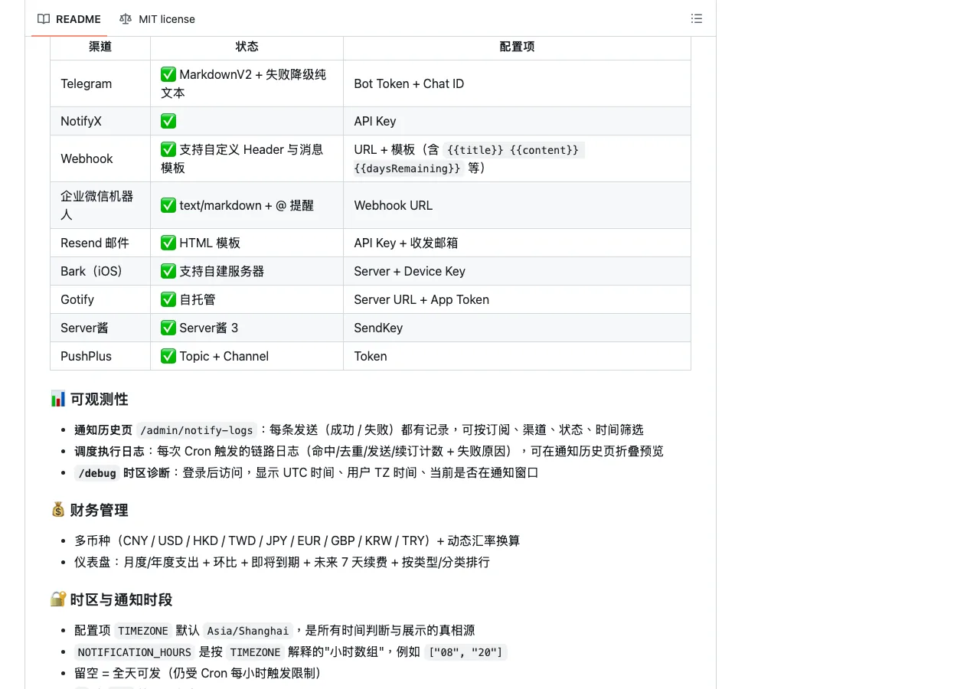Click the Gotify cell
980x689 pixels.
tap(100, 299)
